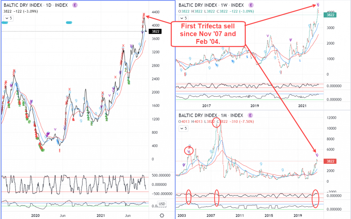Expand the indicator legend on the 1D chart
This screenshot has height=219, width=351.
click(x=9, y=18)
